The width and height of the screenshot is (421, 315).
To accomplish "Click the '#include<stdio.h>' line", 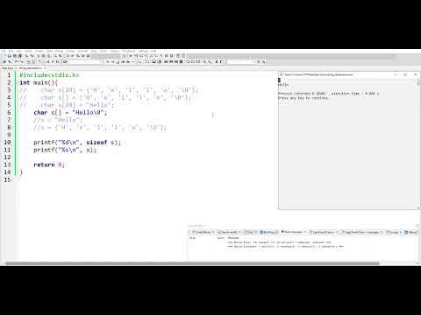I will [x=49, y=75].
